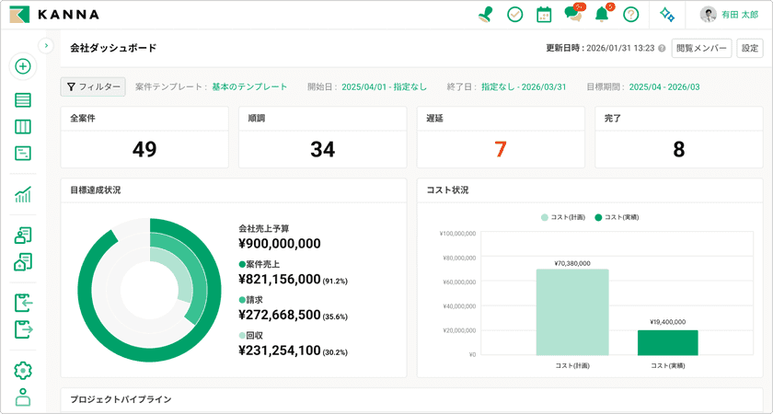Viewport: 773px width, 414px height.
Task: Open the notifications bell icon
Action: pyautogui.click(x=602, y=15)
